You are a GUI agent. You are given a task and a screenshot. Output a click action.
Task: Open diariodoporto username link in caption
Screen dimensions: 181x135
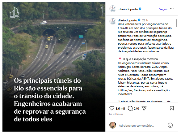127,20
